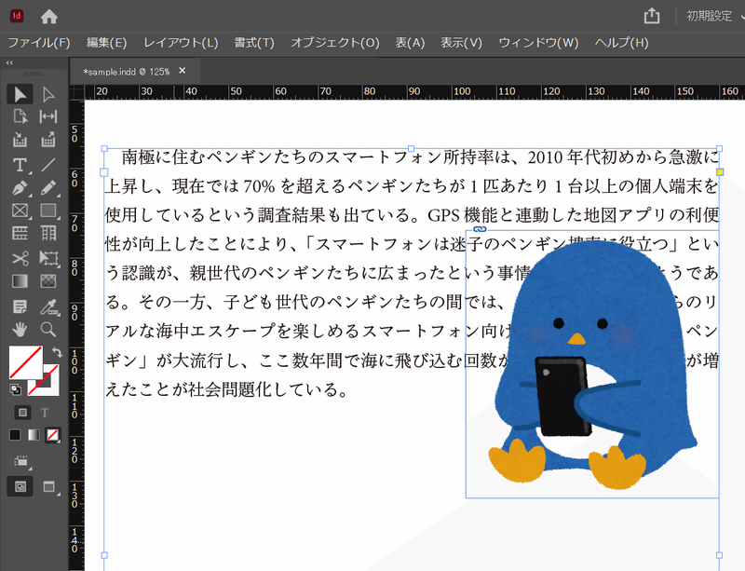Select the Scissors tool
Image resolution: width=745 pixels, height=571 pixels.
pos(20,258)
